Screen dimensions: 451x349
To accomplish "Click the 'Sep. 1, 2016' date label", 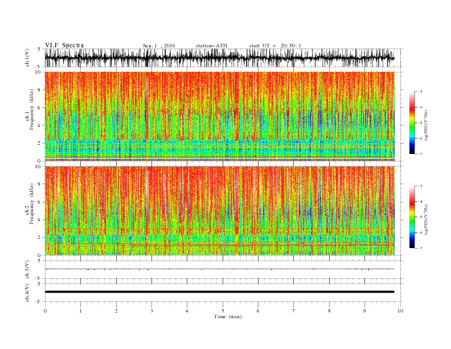I will pyautogui.click(x=159, y=46).
